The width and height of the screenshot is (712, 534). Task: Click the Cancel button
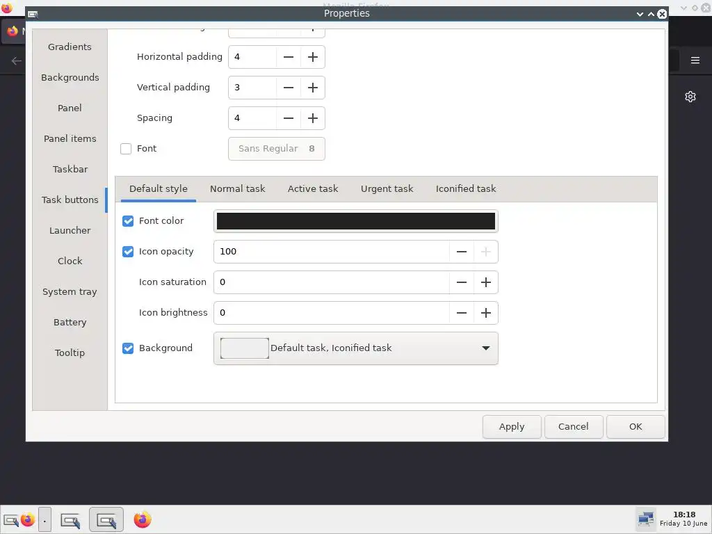click(x=574, y=427)
